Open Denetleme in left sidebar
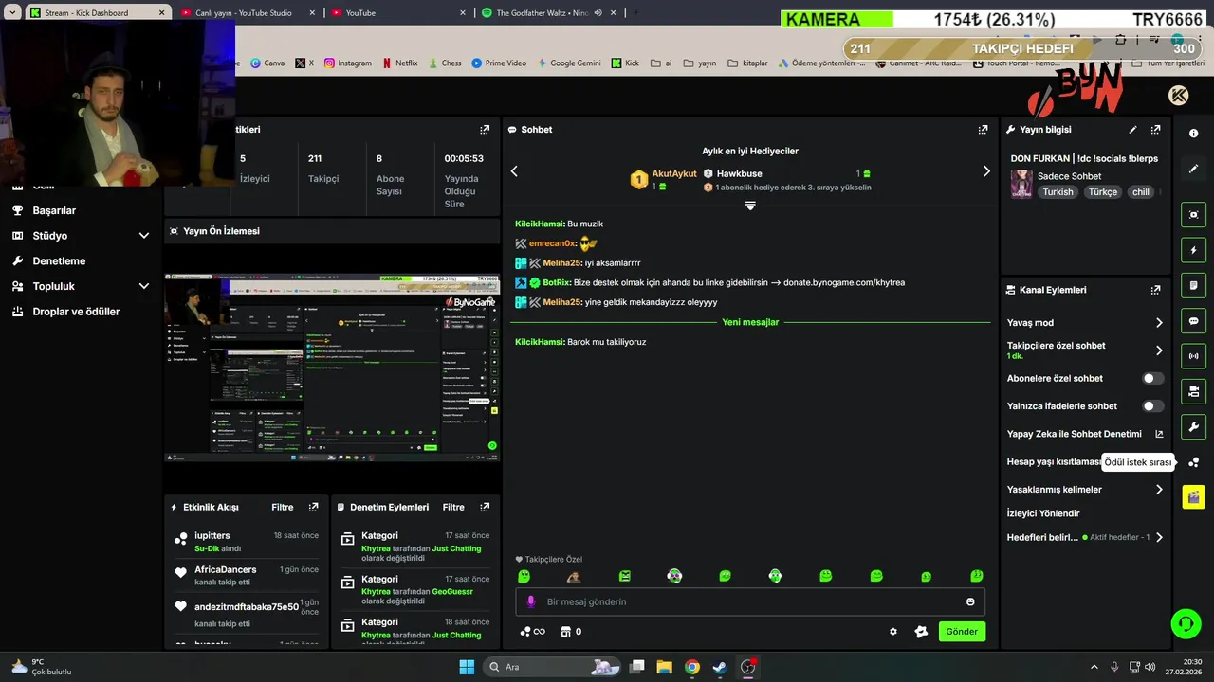Image resolution: width=1214 pixels, height=682 pixels. 59,260
